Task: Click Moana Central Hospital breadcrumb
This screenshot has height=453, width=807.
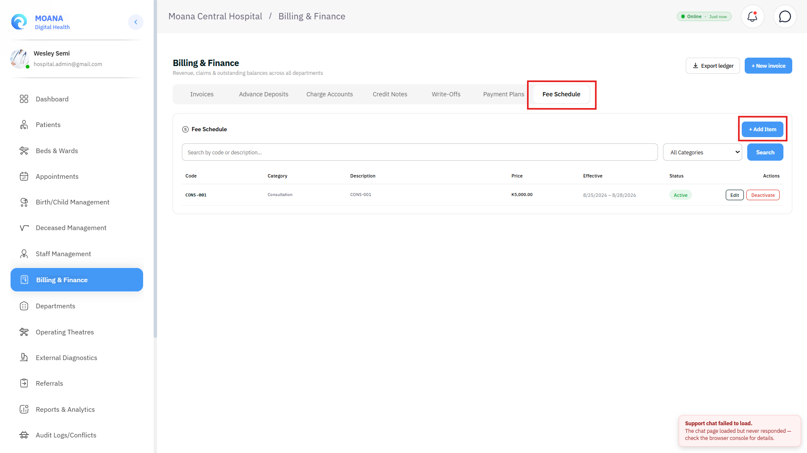Action: pyautogui.click(x=215, y=16)
